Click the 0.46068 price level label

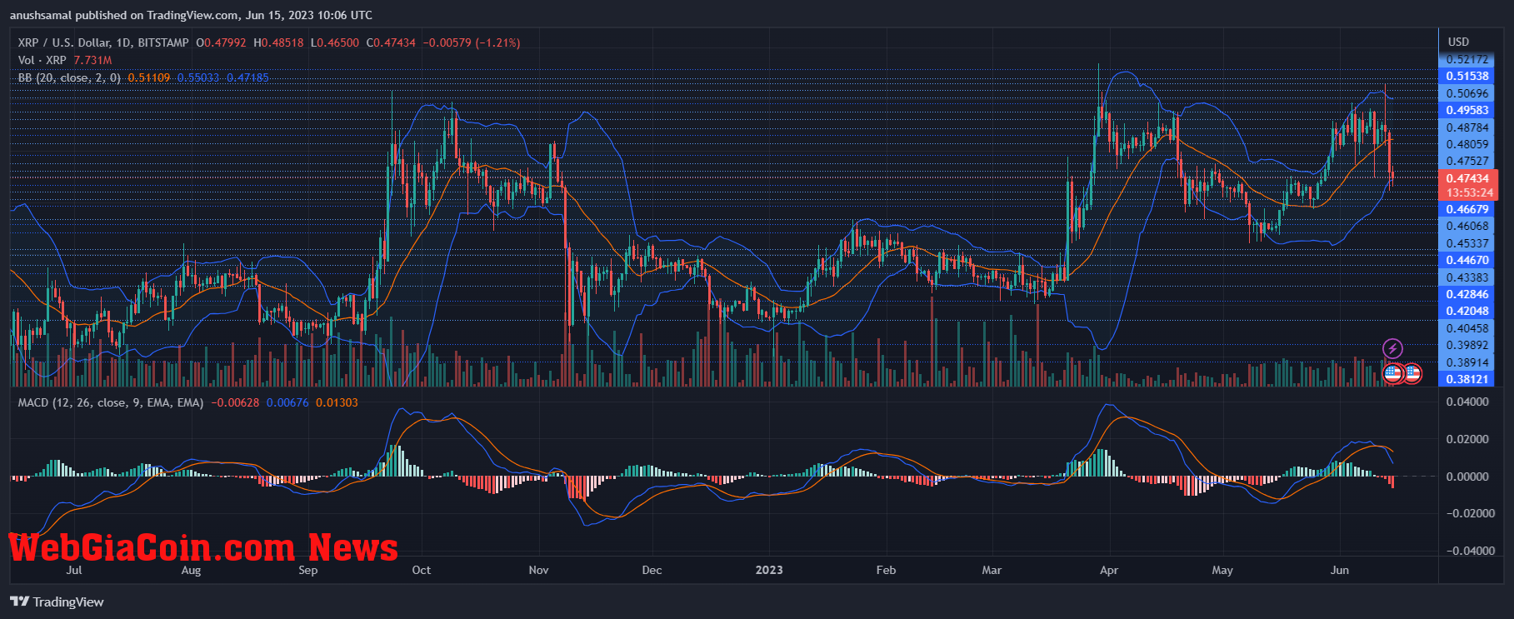point(1467,226)
